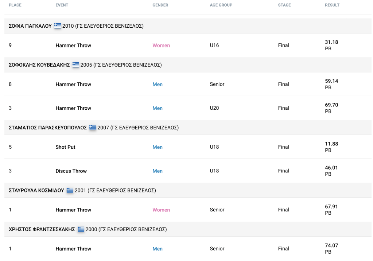Viewport: 373px width, 261px height.
Task: Click Greek flag beside ΣΤΑΜΑΤΙΟΣ ΠΑΡΑΣΚΕΥΟΠΟΥΛΟΣ
Action: pos(93,128)
